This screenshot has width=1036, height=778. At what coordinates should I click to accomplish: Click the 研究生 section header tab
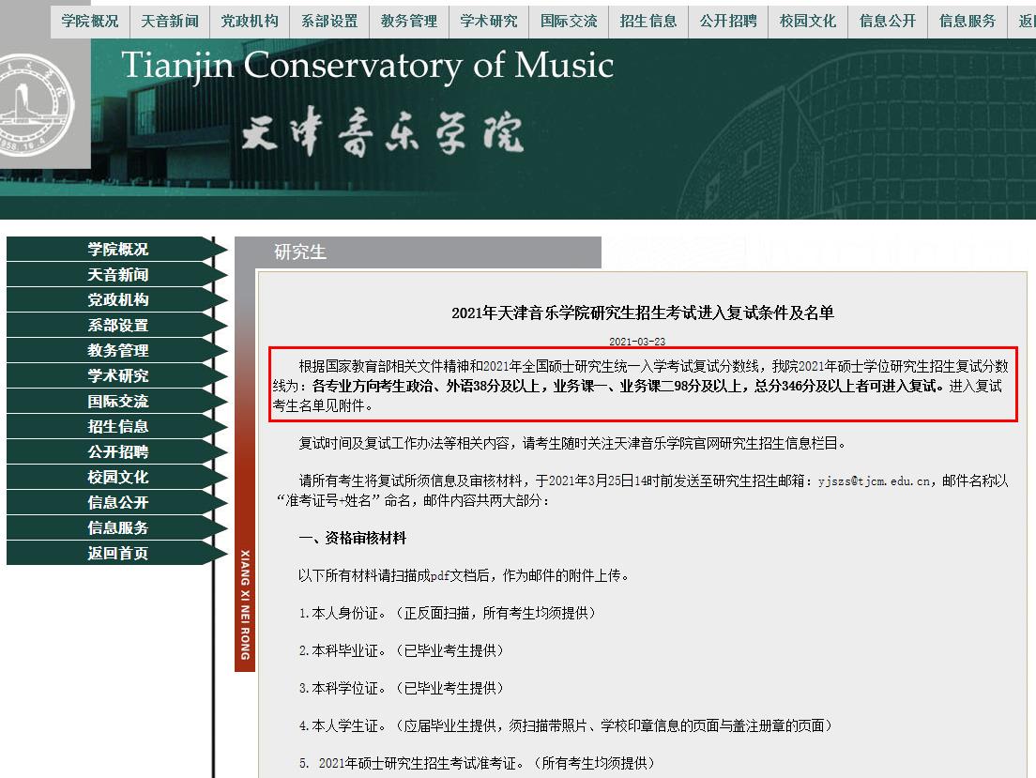tap(300, 252)
